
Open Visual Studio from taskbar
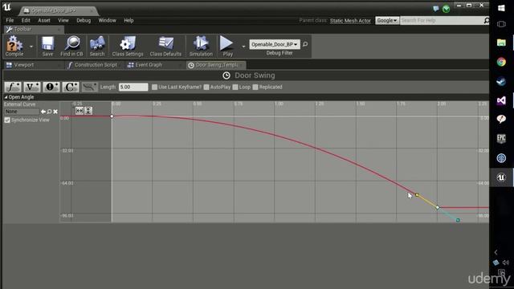pos(501,100)
